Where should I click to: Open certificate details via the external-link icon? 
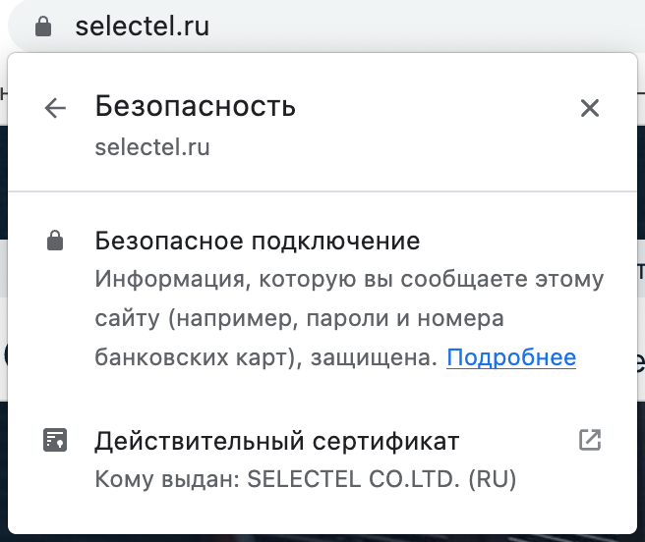tap(589, 440)
